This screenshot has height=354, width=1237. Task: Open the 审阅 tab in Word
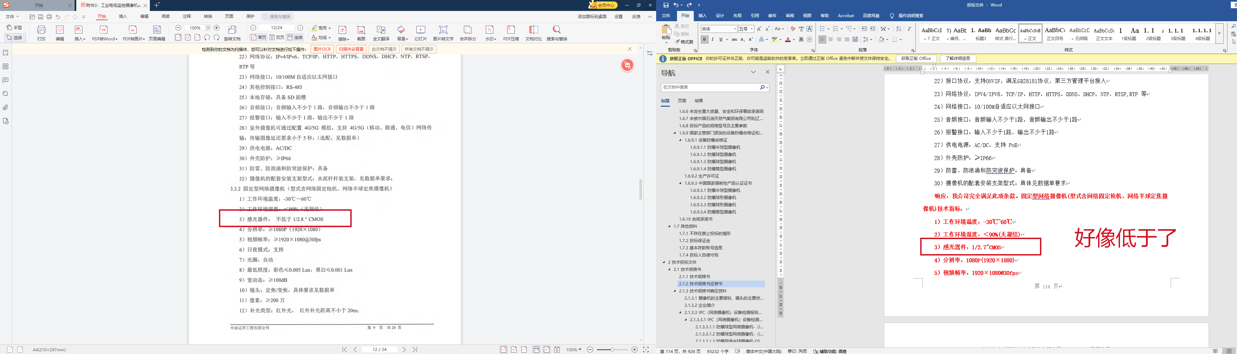pos(790,16)
